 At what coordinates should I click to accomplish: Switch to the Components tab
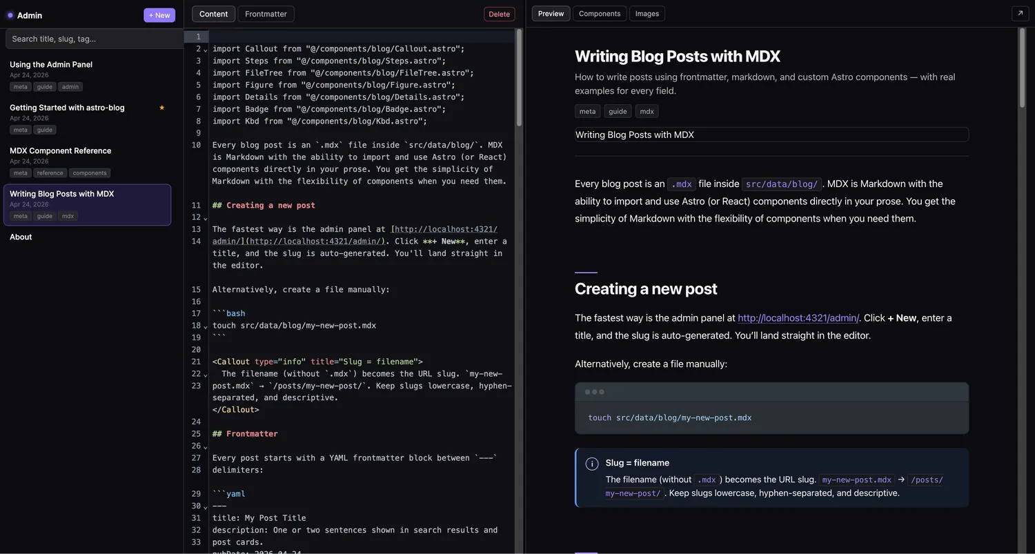pos(599,13)
